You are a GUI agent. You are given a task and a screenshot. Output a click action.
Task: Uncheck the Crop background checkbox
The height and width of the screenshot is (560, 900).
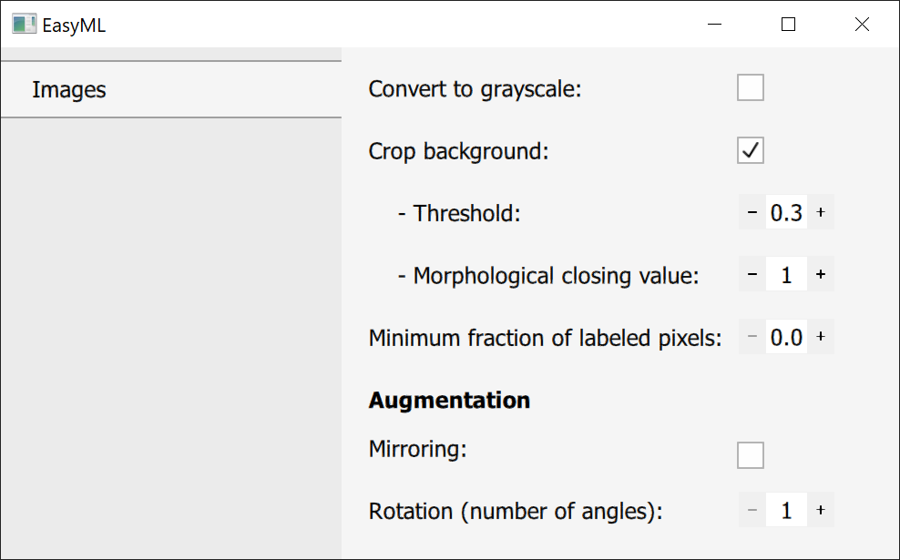pyautogui.click(x=751, y=150)
